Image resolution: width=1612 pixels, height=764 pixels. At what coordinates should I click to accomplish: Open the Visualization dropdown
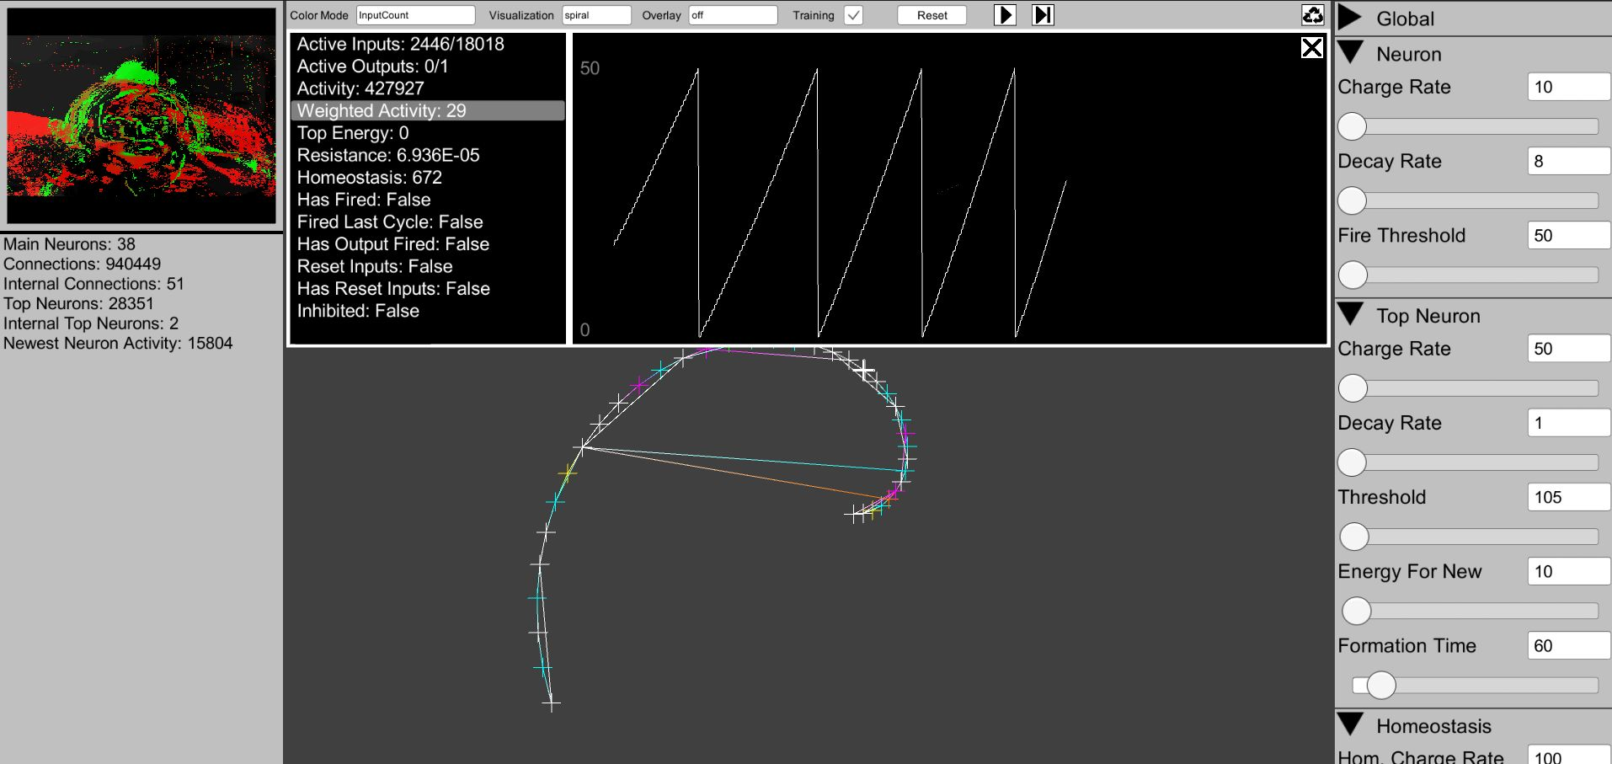(x=596, y=15)
